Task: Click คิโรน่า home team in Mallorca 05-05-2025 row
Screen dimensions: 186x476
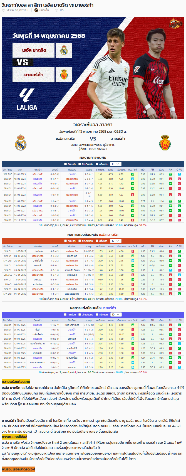Action: [38, 330]
